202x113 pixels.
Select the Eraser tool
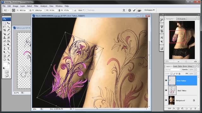[x=4, y=41]
